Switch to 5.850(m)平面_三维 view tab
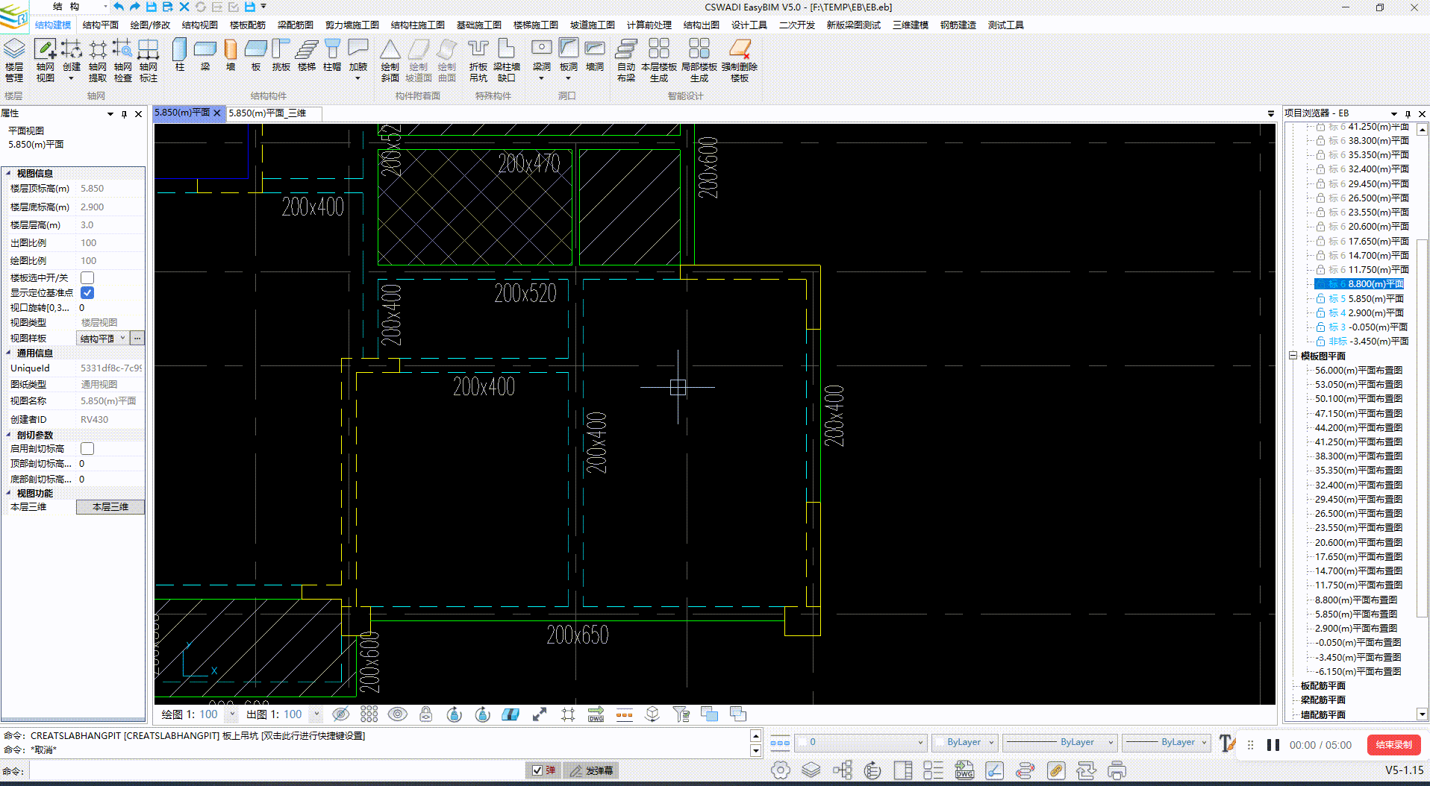Viewport: 1430px width, 786px height. 267,113
